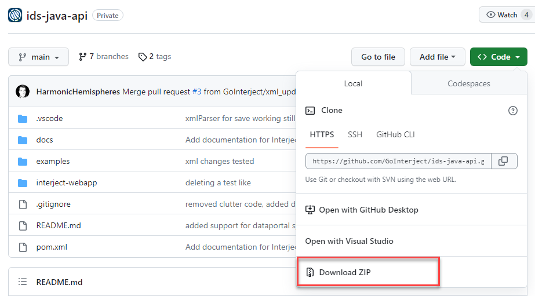Click the GitHub Desktop icon
This screenshot has height=296, width=535.
[310, 210]
